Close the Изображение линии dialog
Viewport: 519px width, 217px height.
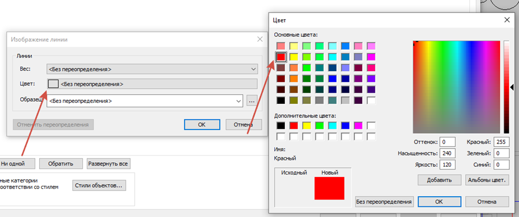point(260,39)
